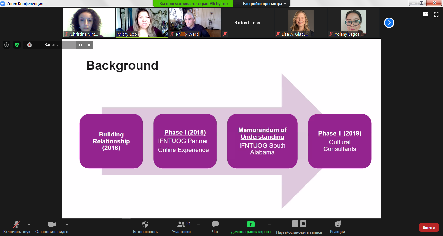The height and width of the screenshot is (236, 443).
Task: Select Phillip Ward's video thumbnail
Action: pos(195,23)
